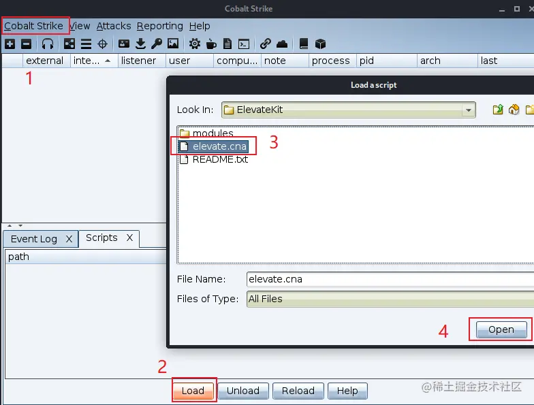Sort by the internal column header
The image size is (534, 405).
[x=94, y=61]
